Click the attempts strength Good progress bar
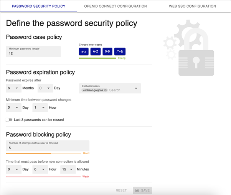231x195 pixels. coord(43,153)
